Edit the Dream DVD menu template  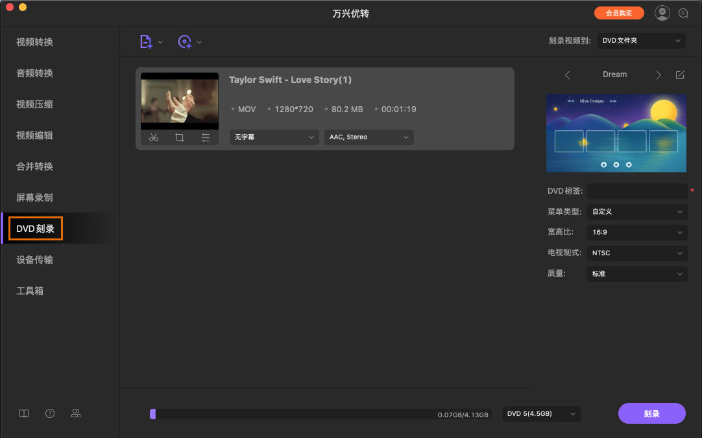point(680,75)
